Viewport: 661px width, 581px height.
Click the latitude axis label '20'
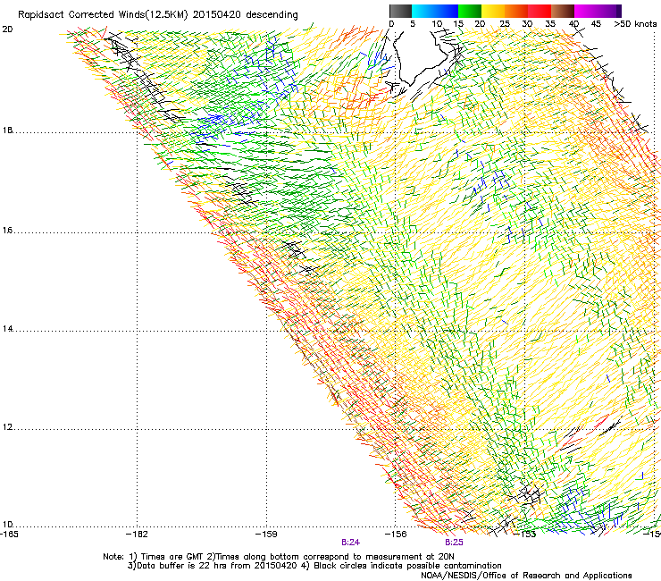point(7,29)
